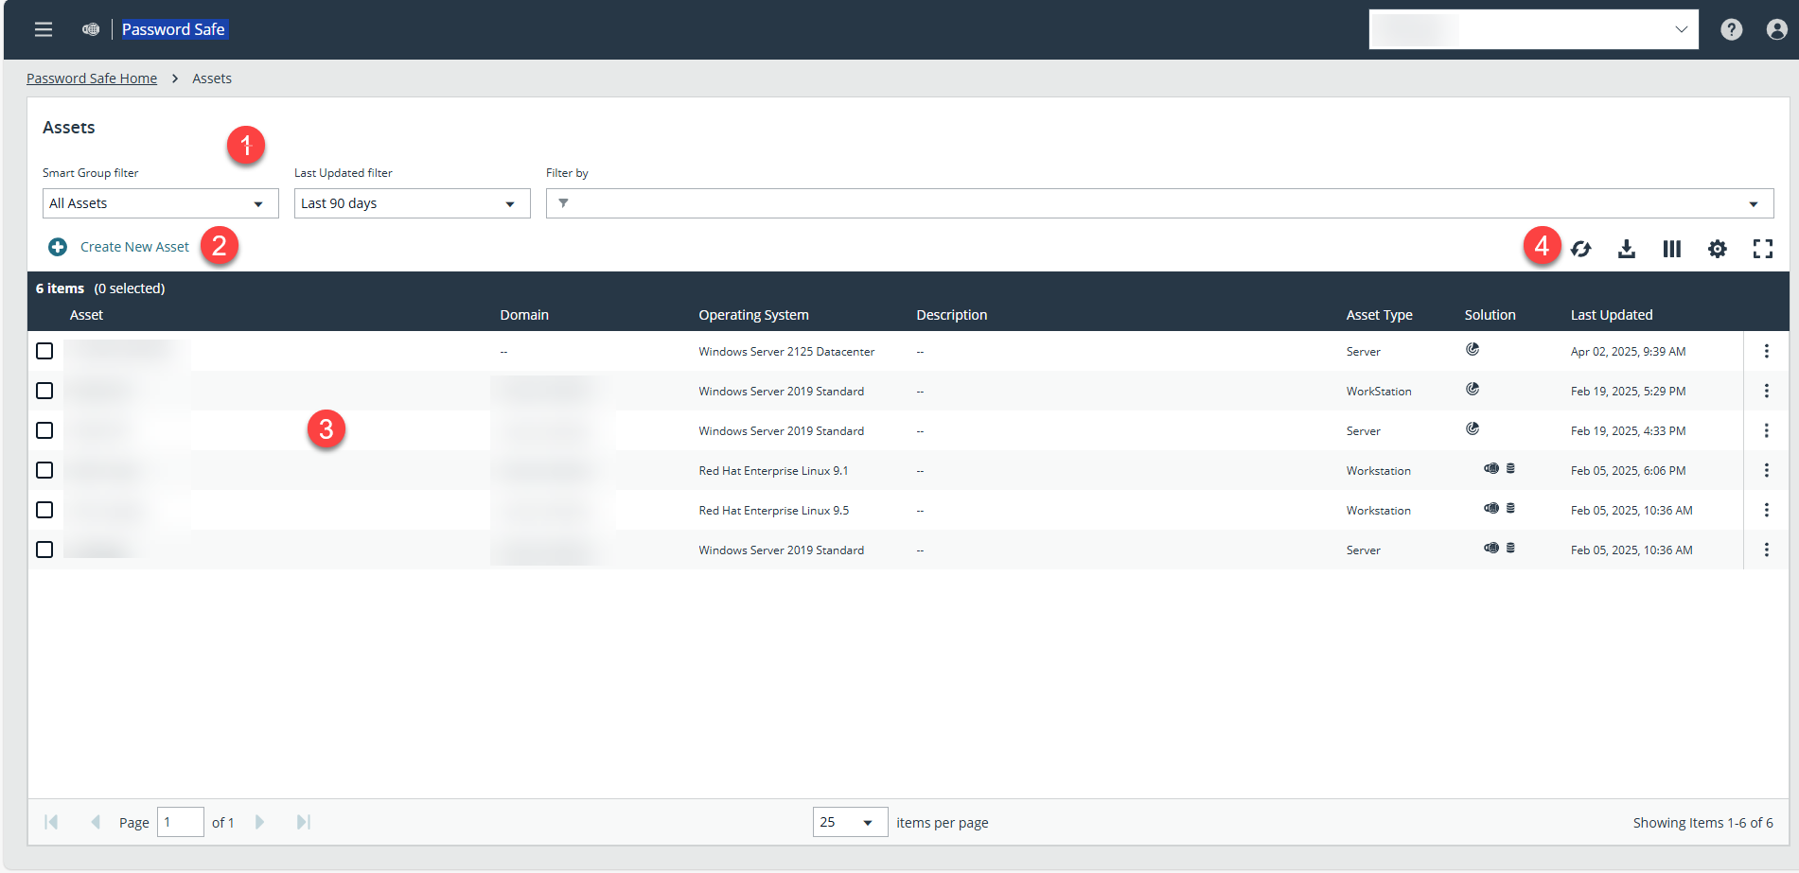
Task: Go to Password Safe Home breadcrumb
Action: 92,79
